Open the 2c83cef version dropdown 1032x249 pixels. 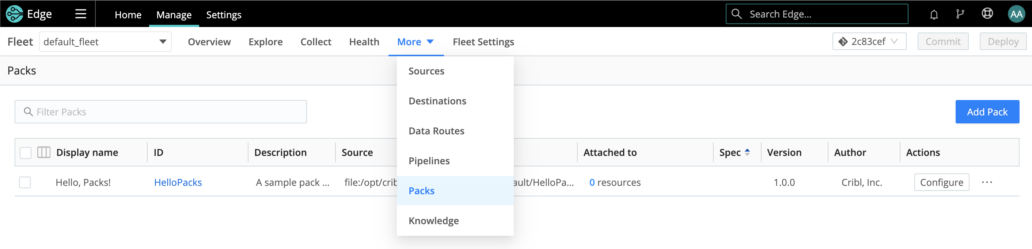869,41
